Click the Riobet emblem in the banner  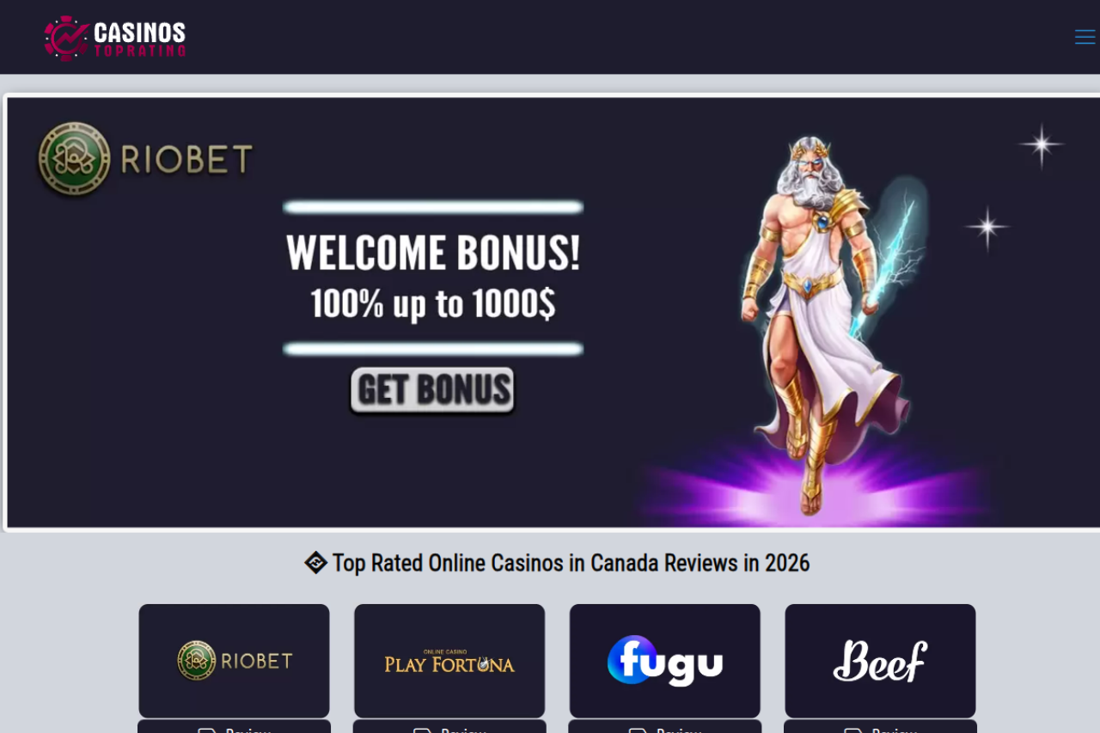(74, 159)
